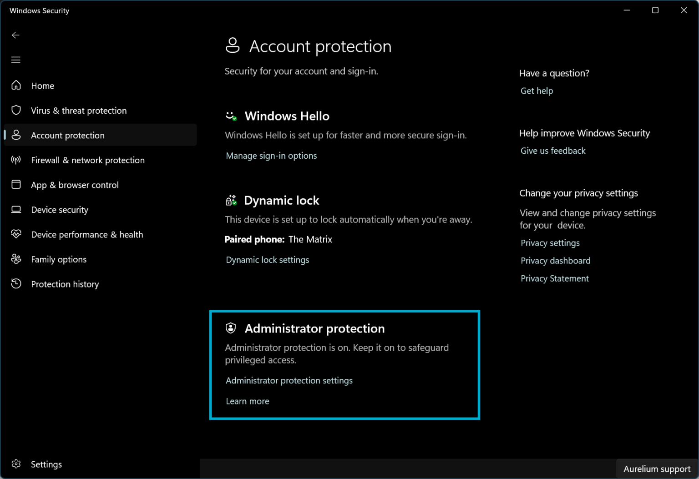Screen dimensions: 699x479
Task: Click the Windows Hello smiley face icon
Action: 232,116
